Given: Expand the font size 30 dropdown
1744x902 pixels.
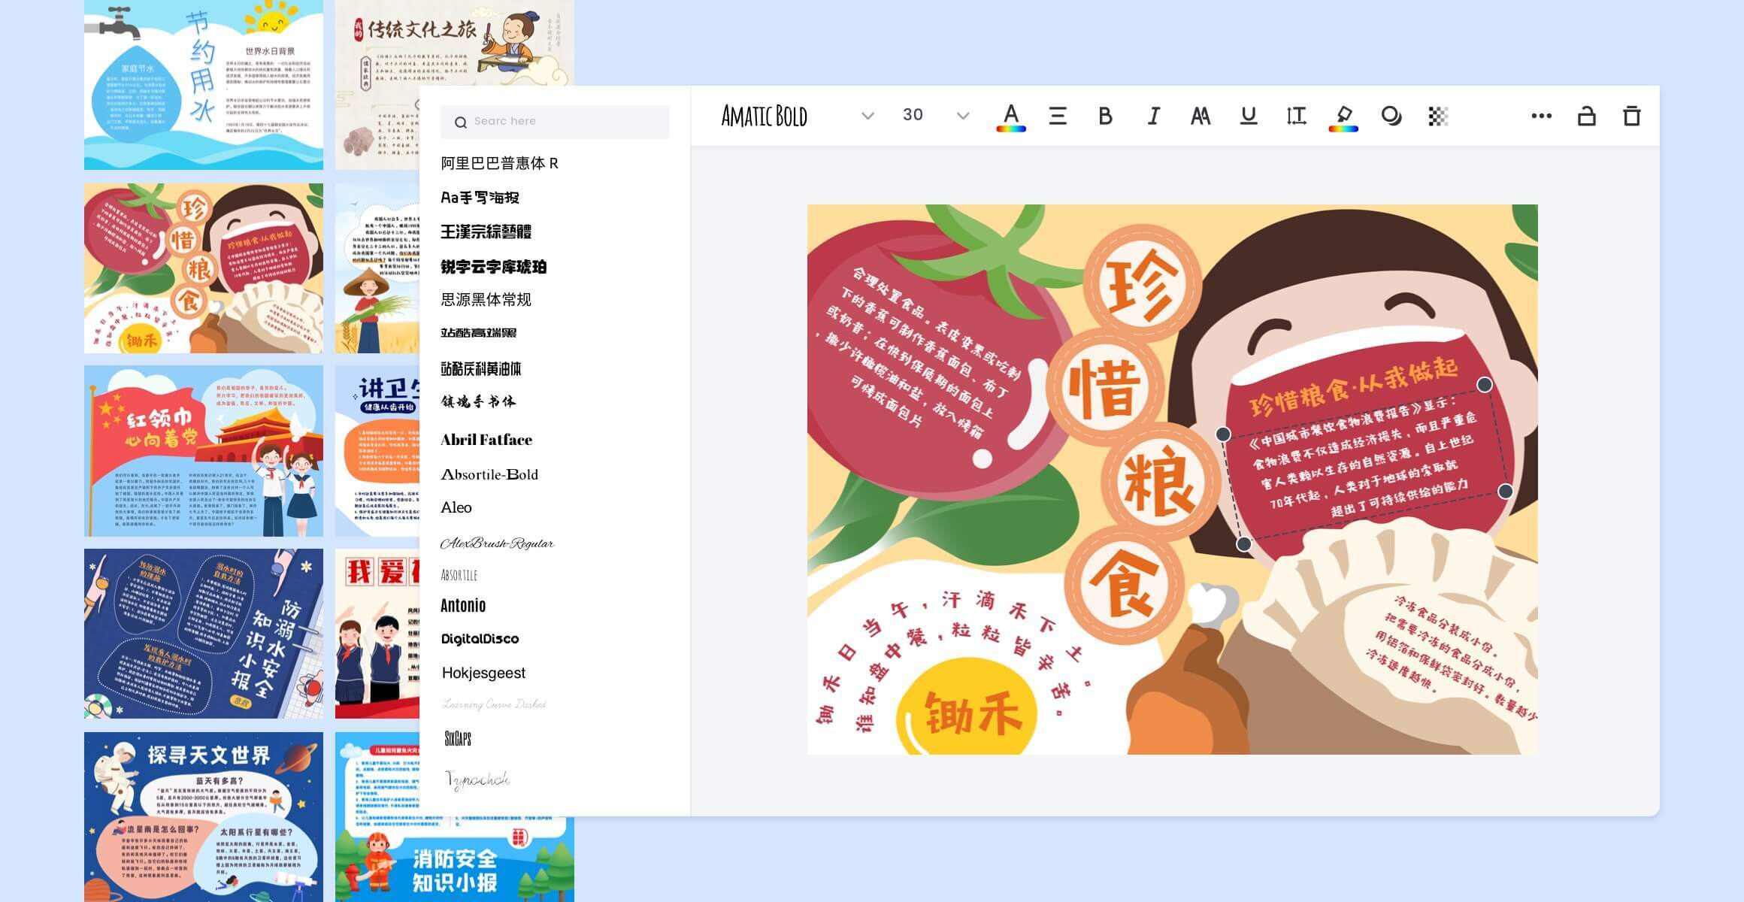Looking at the screenshot, I should tap(963, 116).
